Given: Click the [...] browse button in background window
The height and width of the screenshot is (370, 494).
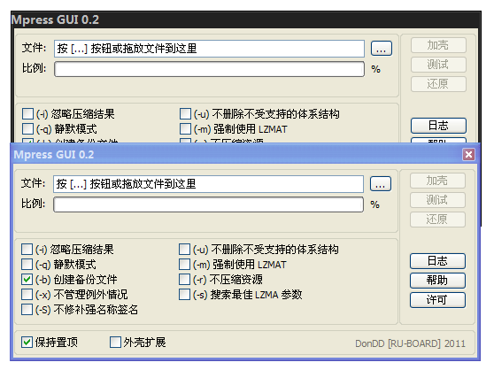Looking at the screenshot, I should [382, 49].
